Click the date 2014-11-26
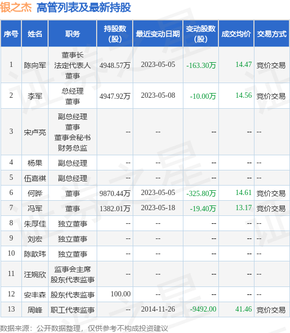This screenshot has height=333, width=290. 158,309
